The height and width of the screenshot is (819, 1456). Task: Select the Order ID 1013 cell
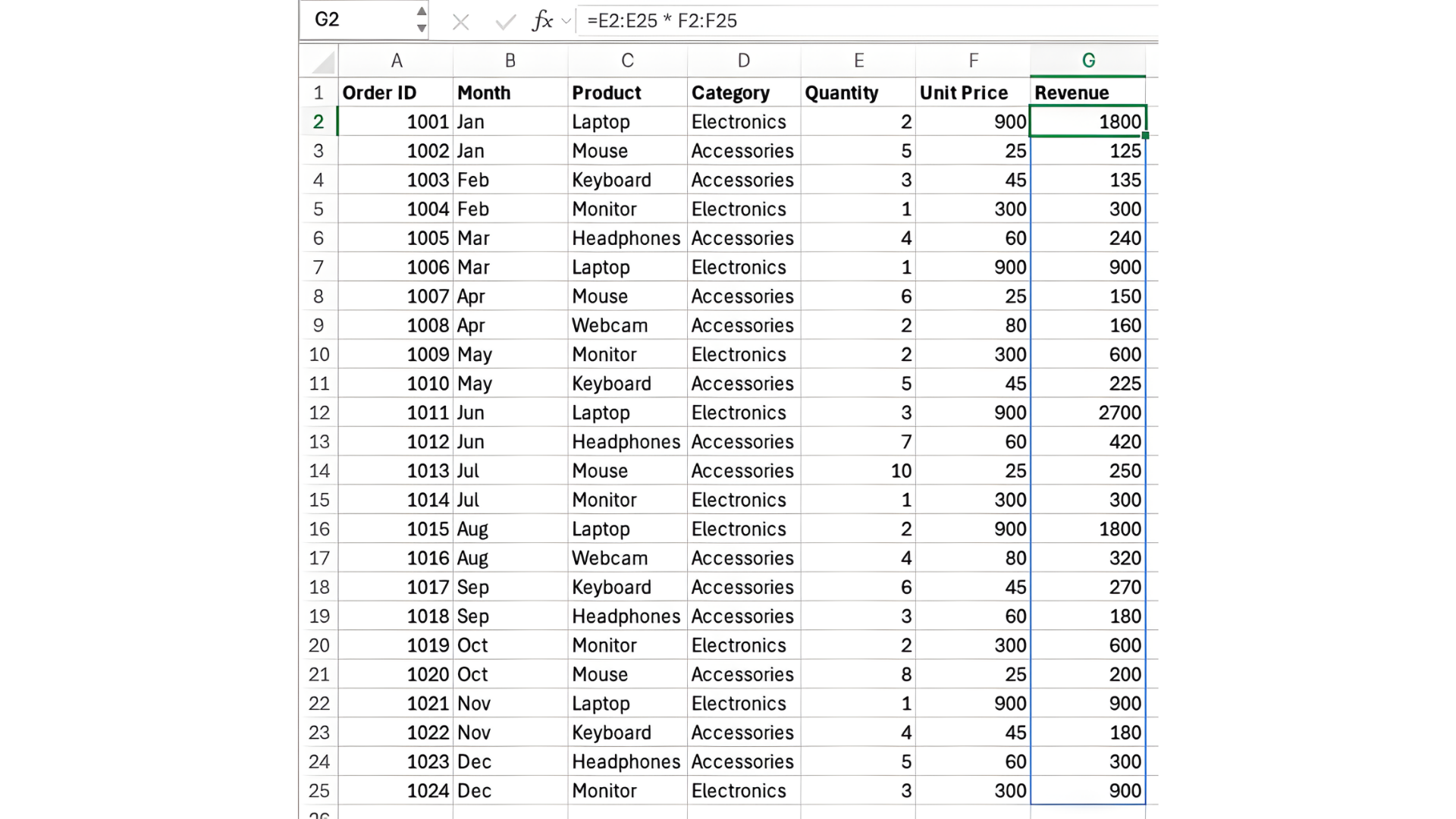(x=396, y=471)
